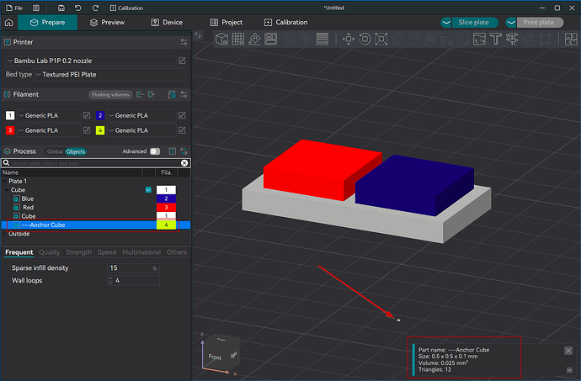Open the Strength settings tab
This screenshot has height=381, width=581.
point(78,252)
